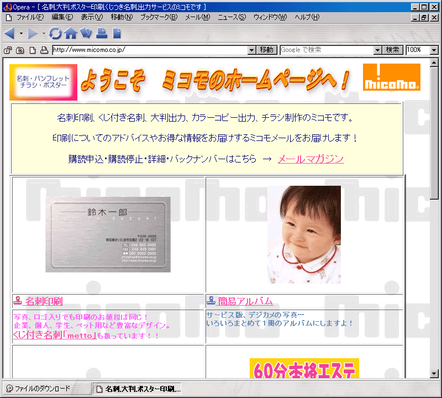The height and width of the screenshot is (398, 442).
Task: Go forward using the blue Forward arrow
Action: click(x=33, y=33)
